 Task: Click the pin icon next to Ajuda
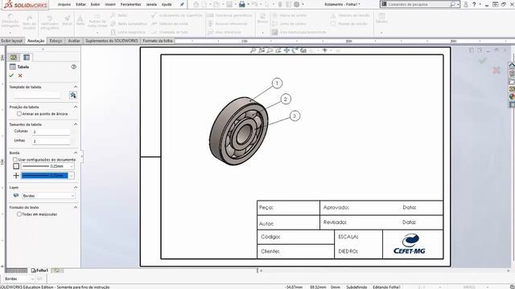[x=182, y=5]
